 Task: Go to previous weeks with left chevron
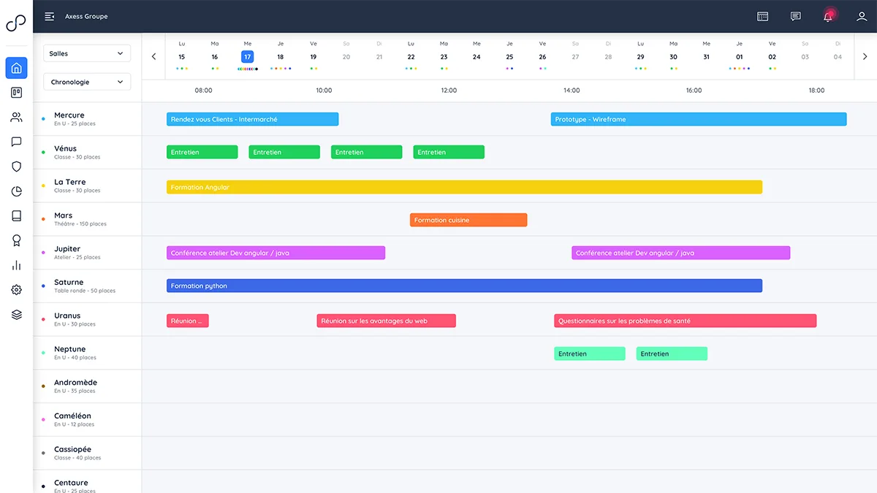click(x=153, y=56)
